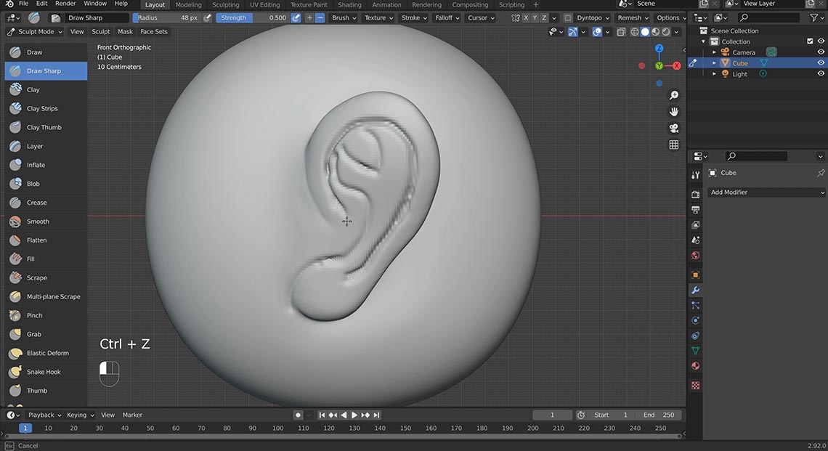Open the Falloff dropdown in the header
This screenshot has width=828, height=451.
pos(445,17)
